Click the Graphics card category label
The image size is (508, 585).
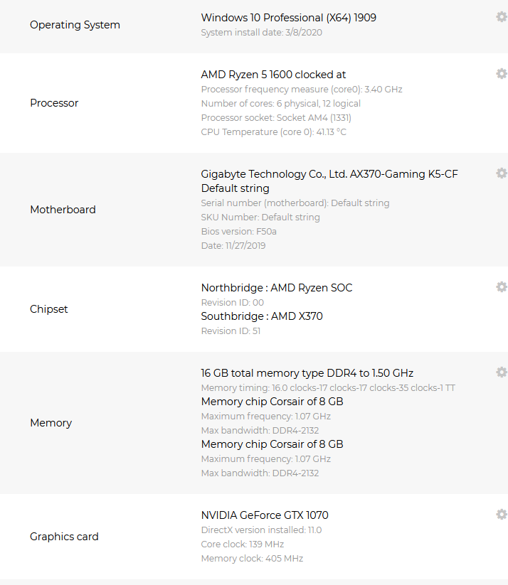pos(64,537)
